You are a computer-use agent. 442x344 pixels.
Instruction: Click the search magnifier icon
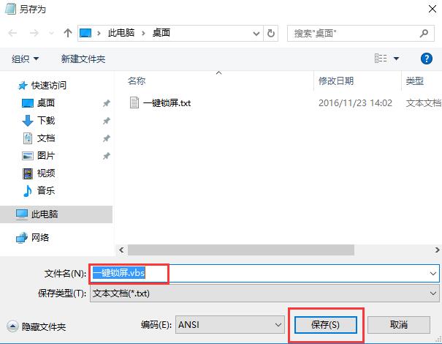tap(424, 34)
